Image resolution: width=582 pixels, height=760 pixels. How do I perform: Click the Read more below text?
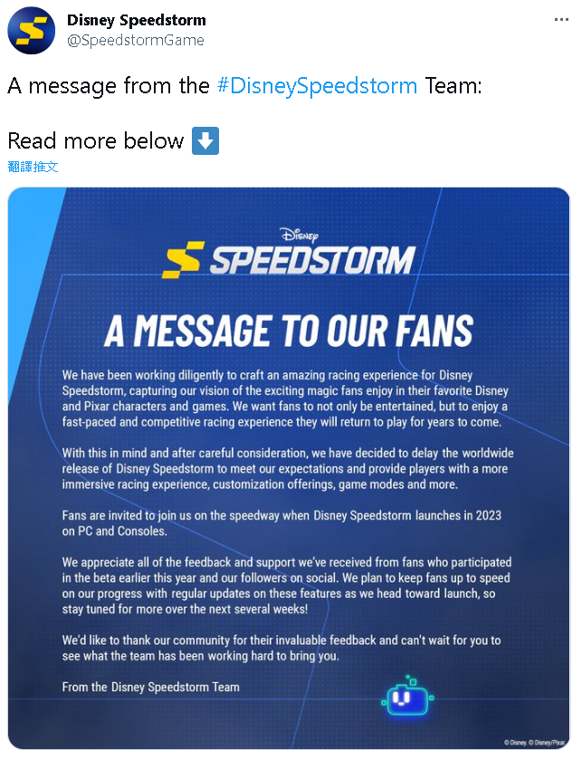coord(96,141)
